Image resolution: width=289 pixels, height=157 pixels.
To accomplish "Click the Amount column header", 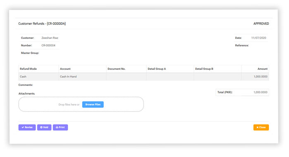I will tap(263, 69).
